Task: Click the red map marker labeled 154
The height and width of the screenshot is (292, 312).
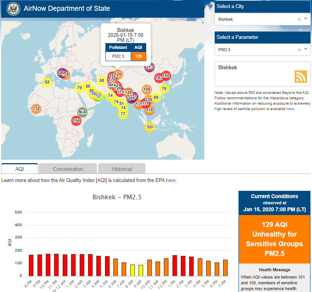Action: click(77, 121)
